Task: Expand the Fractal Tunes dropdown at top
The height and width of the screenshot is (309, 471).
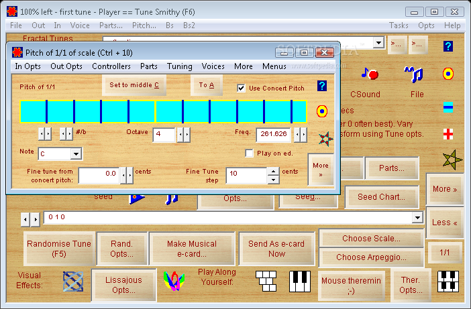Action: click(379, 43)
